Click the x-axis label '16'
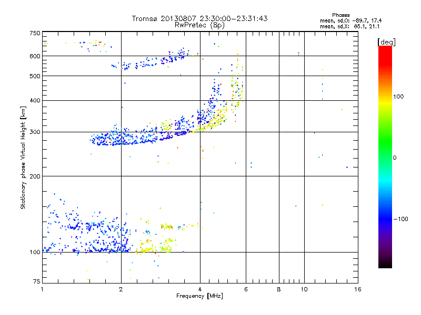Viewport: 421px width, 315px height. pos(358,289)
